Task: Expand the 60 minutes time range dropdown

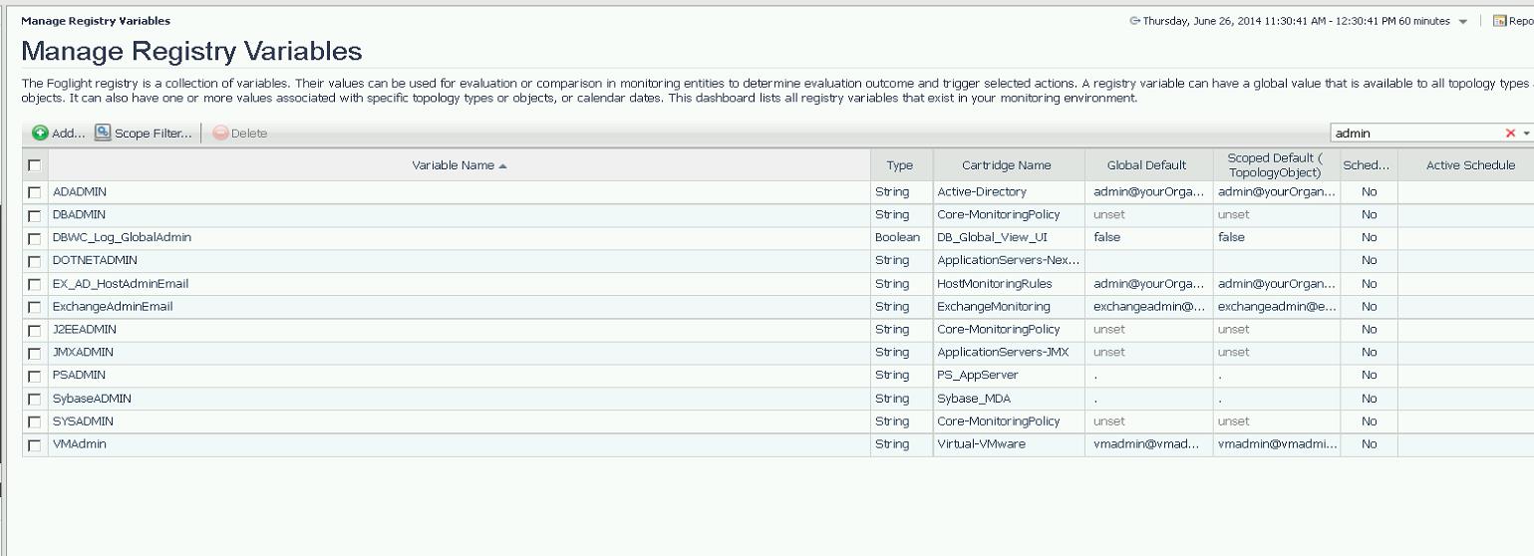Action: pos(1462,22)
